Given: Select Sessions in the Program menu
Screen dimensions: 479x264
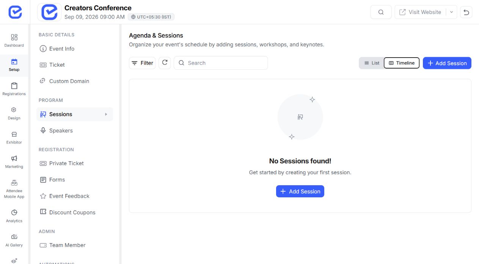Looking at the screenshot, I should click(75, 114).
